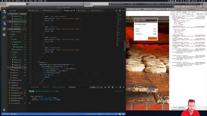The height and width of the screenshot is (116, 207).
Task: Open About.vue in the file explorer
Action: point(17,60)
